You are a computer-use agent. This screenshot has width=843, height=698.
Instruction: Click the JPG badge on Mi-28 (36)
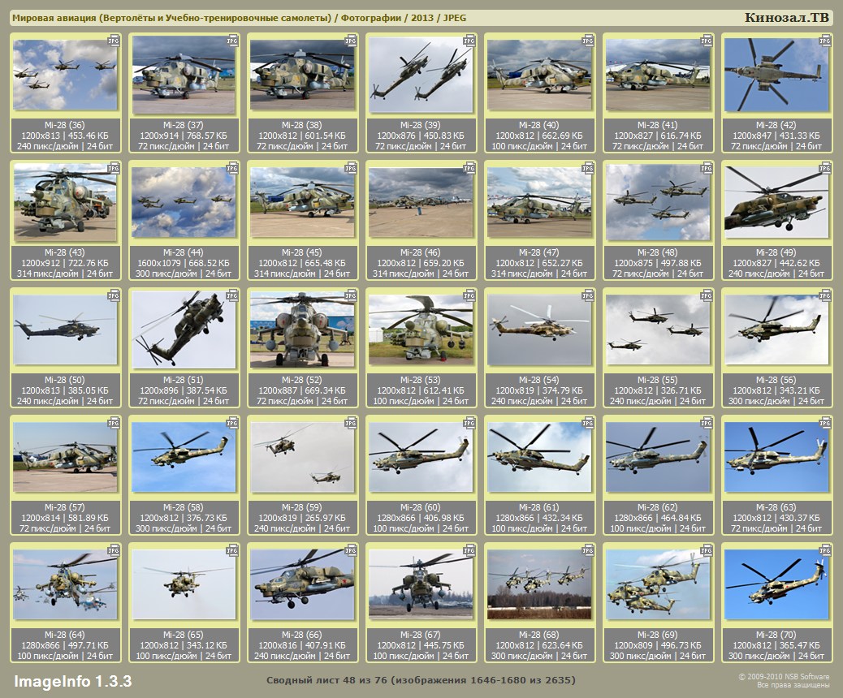click(x=114, y=41)
